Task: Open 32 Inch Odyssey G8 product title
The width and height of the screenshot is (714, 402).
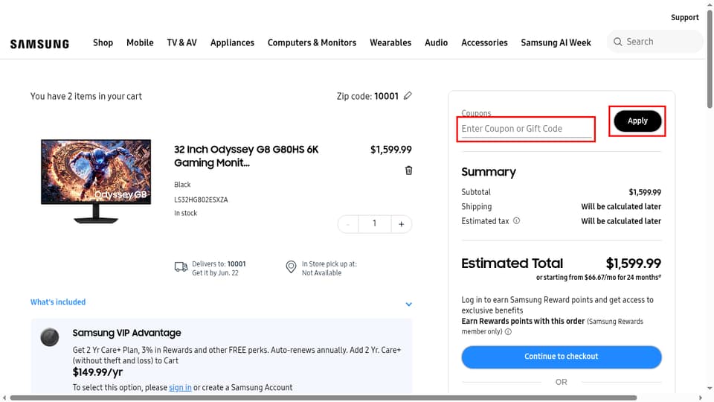Action: click(x=246, y=156)
